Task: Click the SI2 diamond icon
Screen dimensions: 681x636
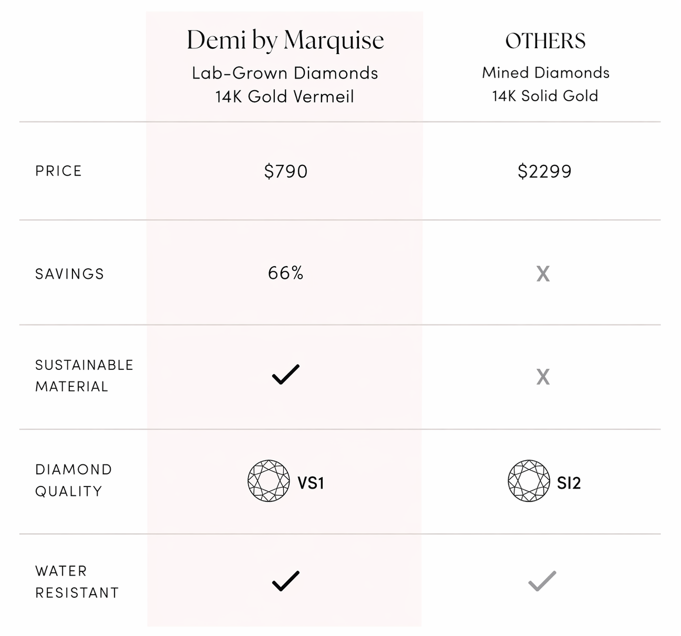Action: pos(529,481)
